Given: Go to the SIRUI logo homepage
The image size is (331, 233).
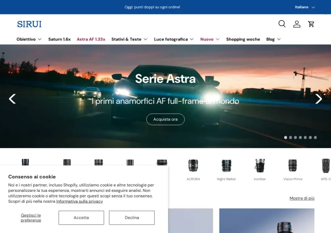Looking at the screenshot, I should click(29, 24).
